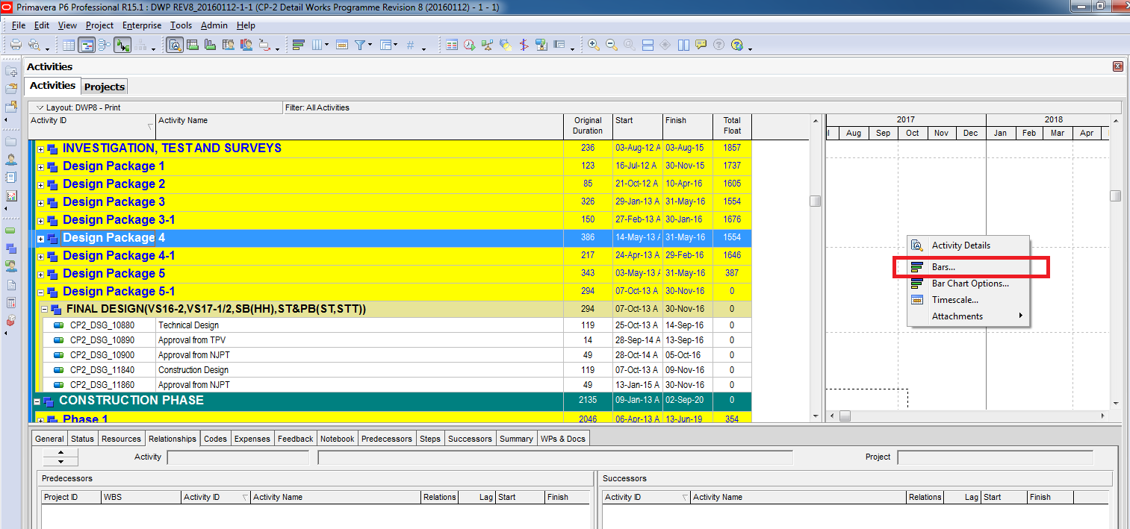This screenshot has width=1130, height=529.
Task: Open the Filter funnel tool
Action: tap(360, 46)
